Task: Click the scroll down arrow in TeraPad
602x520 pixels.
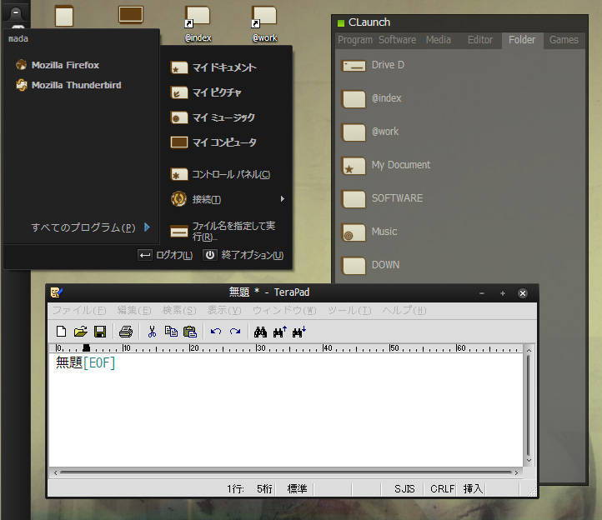Action: pos(529,460)
